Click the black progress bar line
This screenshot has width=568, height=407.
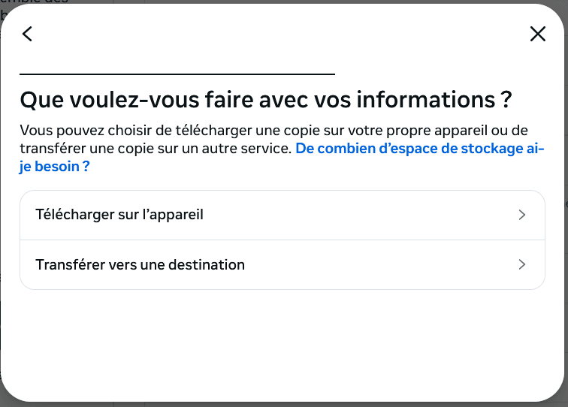(x=177, y=74)
